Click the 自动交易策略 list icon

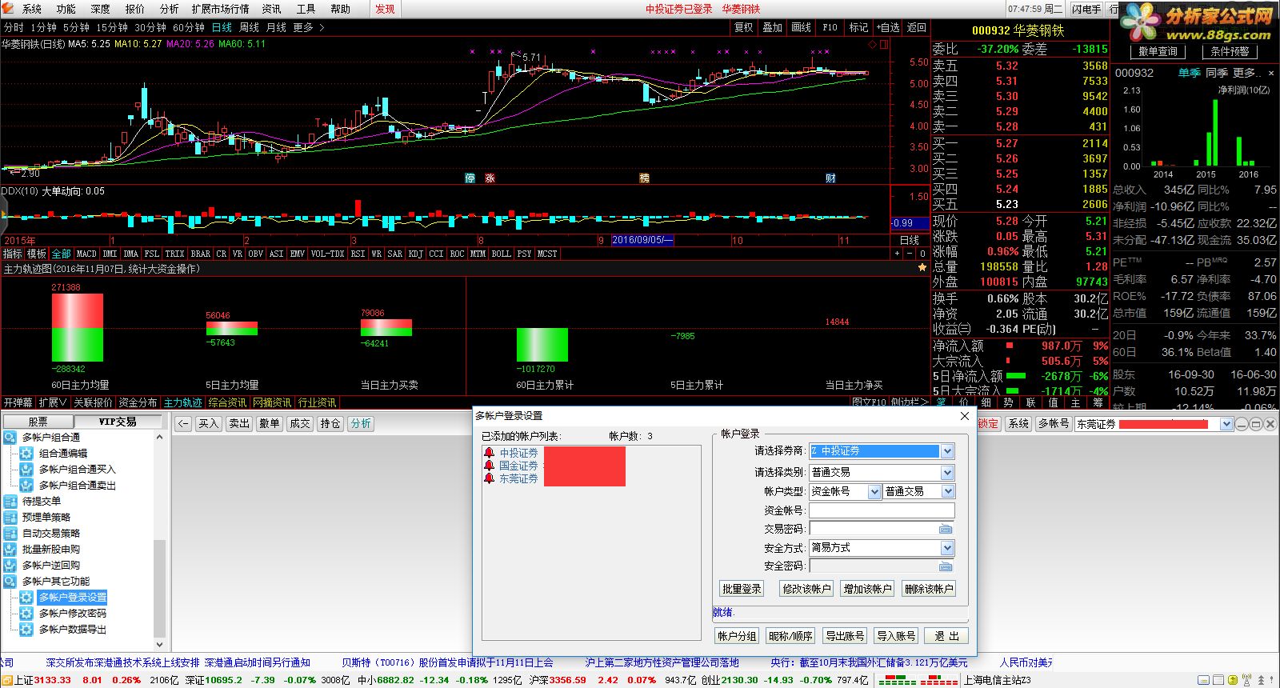click(10, 534)
